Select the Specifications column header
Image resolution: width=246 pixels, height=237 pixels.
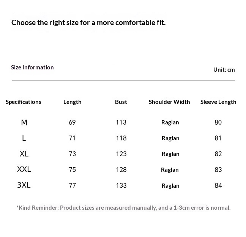[24, 102]
